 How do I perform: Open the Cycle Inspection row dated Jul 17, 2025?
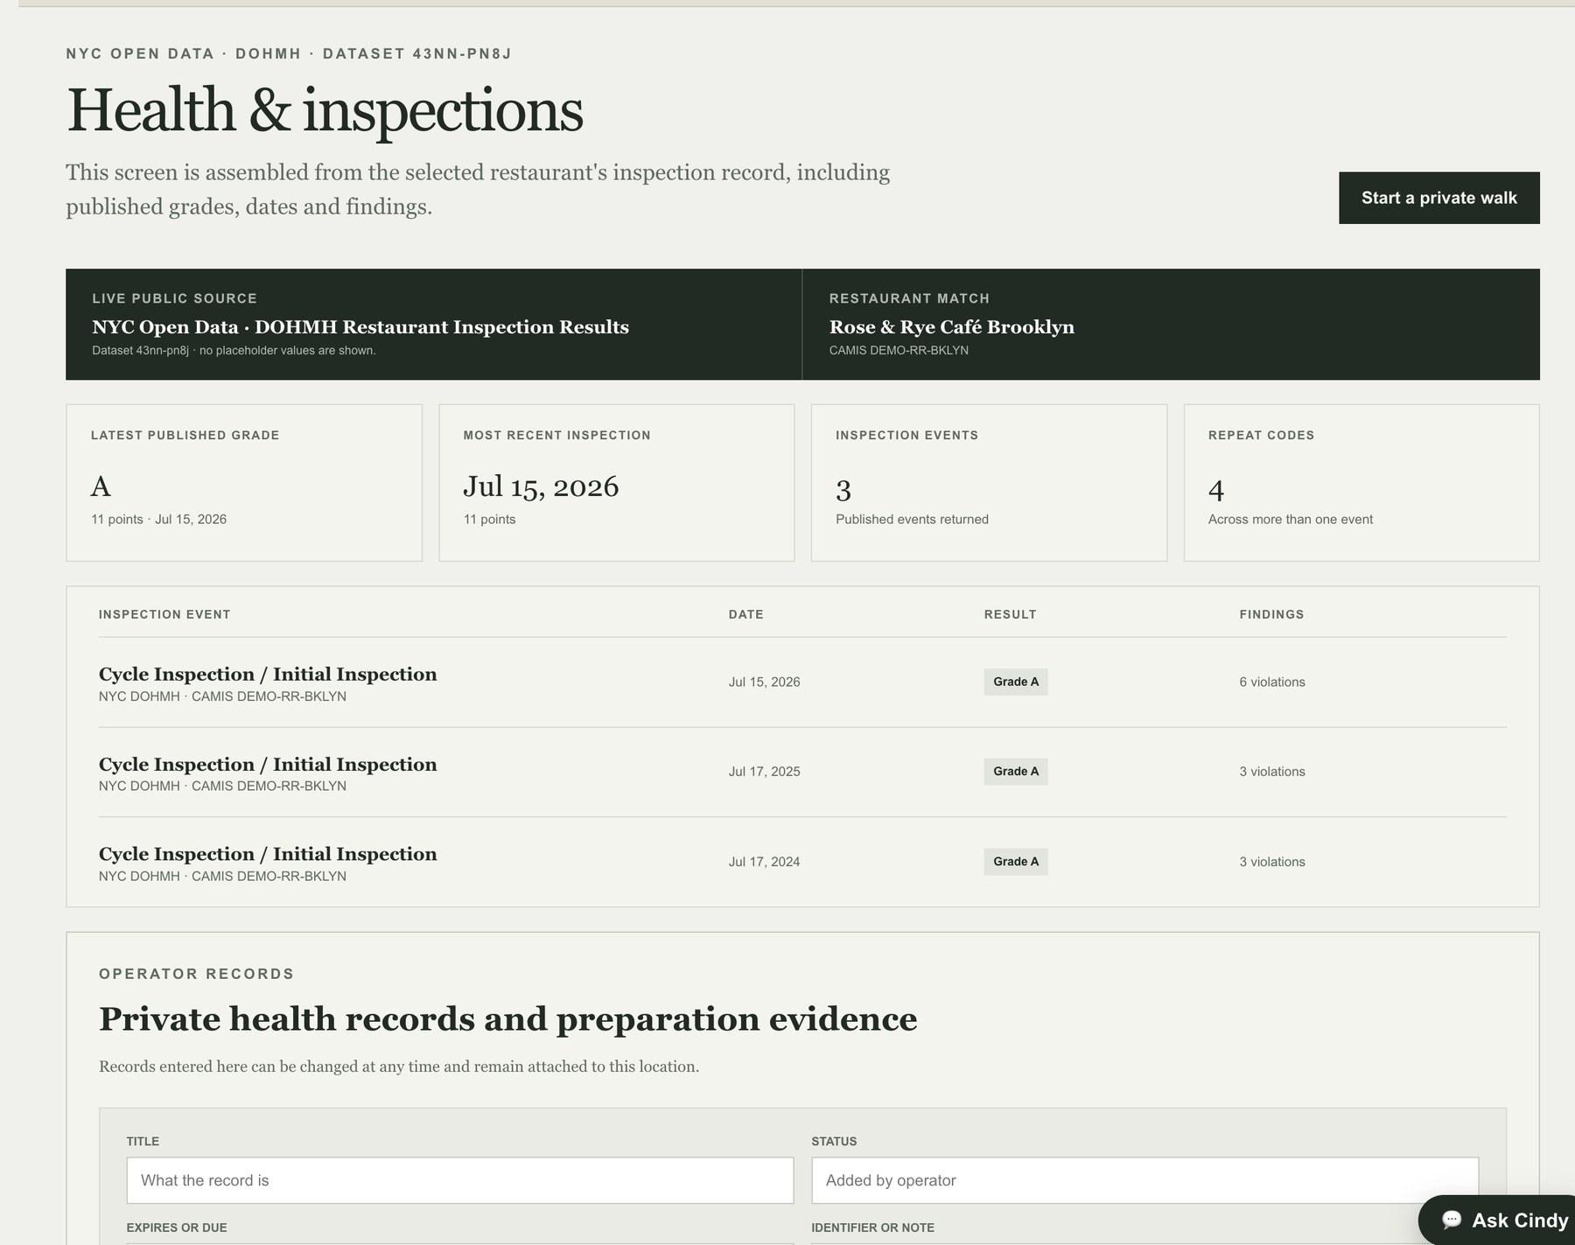click(802, 773)
